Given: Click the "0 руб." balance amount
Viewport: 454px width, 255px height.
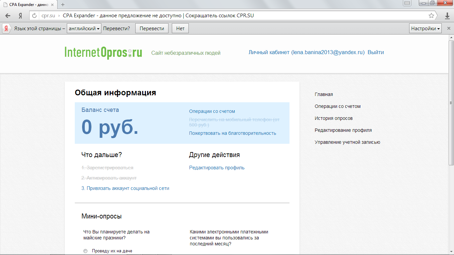Looking at the screenshot, I should tap(110, 127).
